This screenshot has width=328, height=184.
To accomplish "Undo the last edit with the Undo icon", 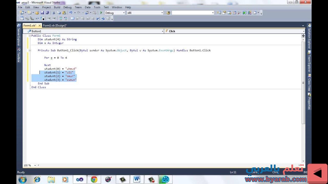I will tap(71, 13).
